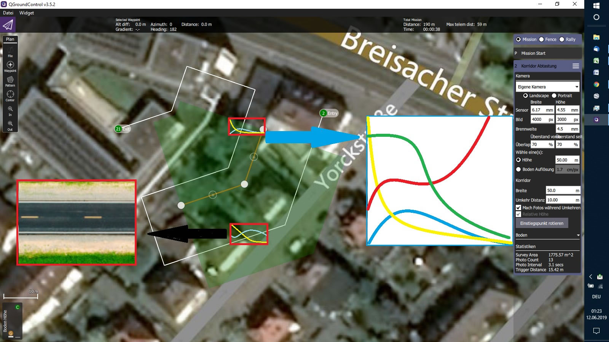Select the Rally radio button
609x342 pixels.
562,40
